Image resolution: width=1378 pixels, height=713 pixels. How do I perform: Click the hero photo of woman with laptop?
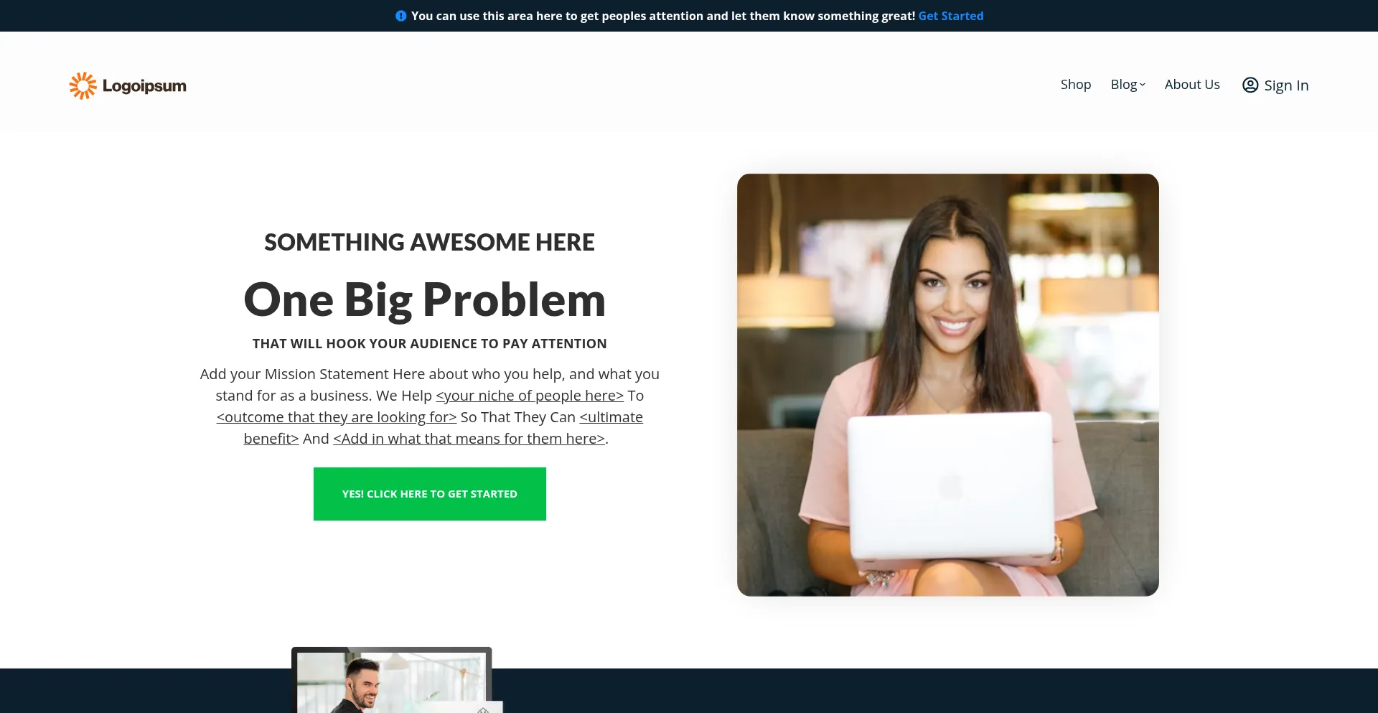[947, 384]
